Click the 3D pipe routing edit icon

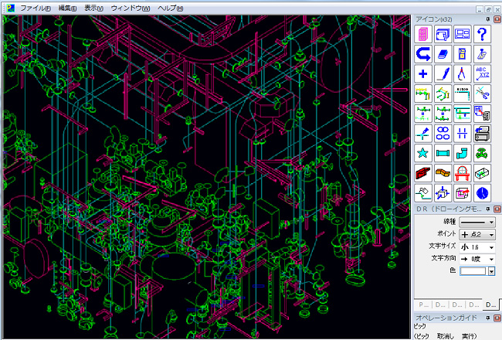pyautogui.click(x=443, y=93)
